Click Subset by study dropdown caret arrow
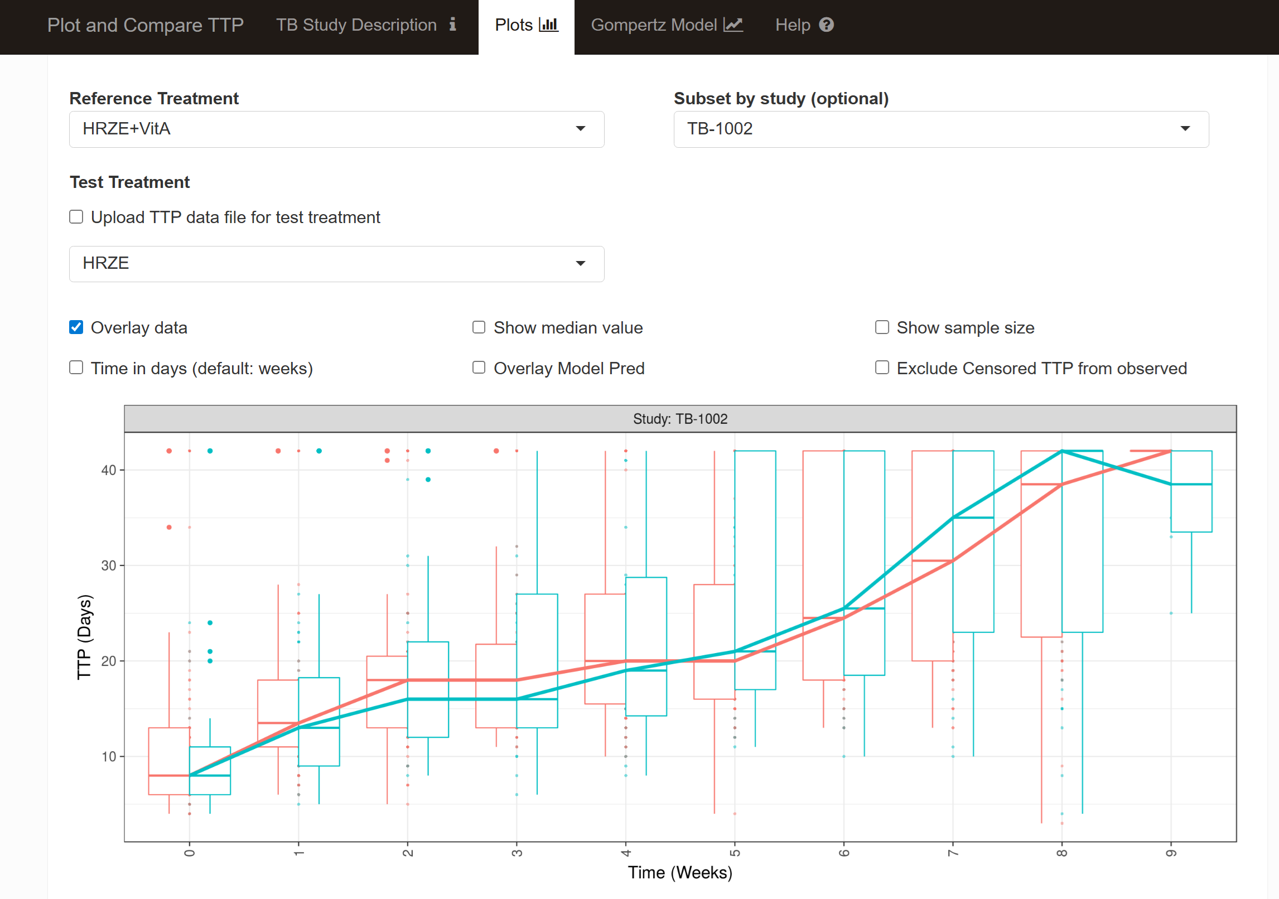The width and height of the screenshot is (1279, 899). click(1185, 129)
